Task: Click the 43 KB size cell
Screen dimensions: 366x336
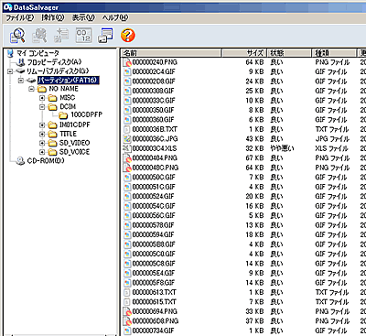Action: tap(254, 139)
